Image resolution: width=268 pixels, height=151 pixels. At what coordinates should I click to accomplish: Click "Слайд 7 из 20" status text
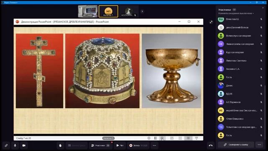point(23,138)
